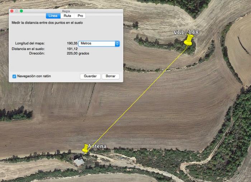Click the Antena placemark label text

97,146
